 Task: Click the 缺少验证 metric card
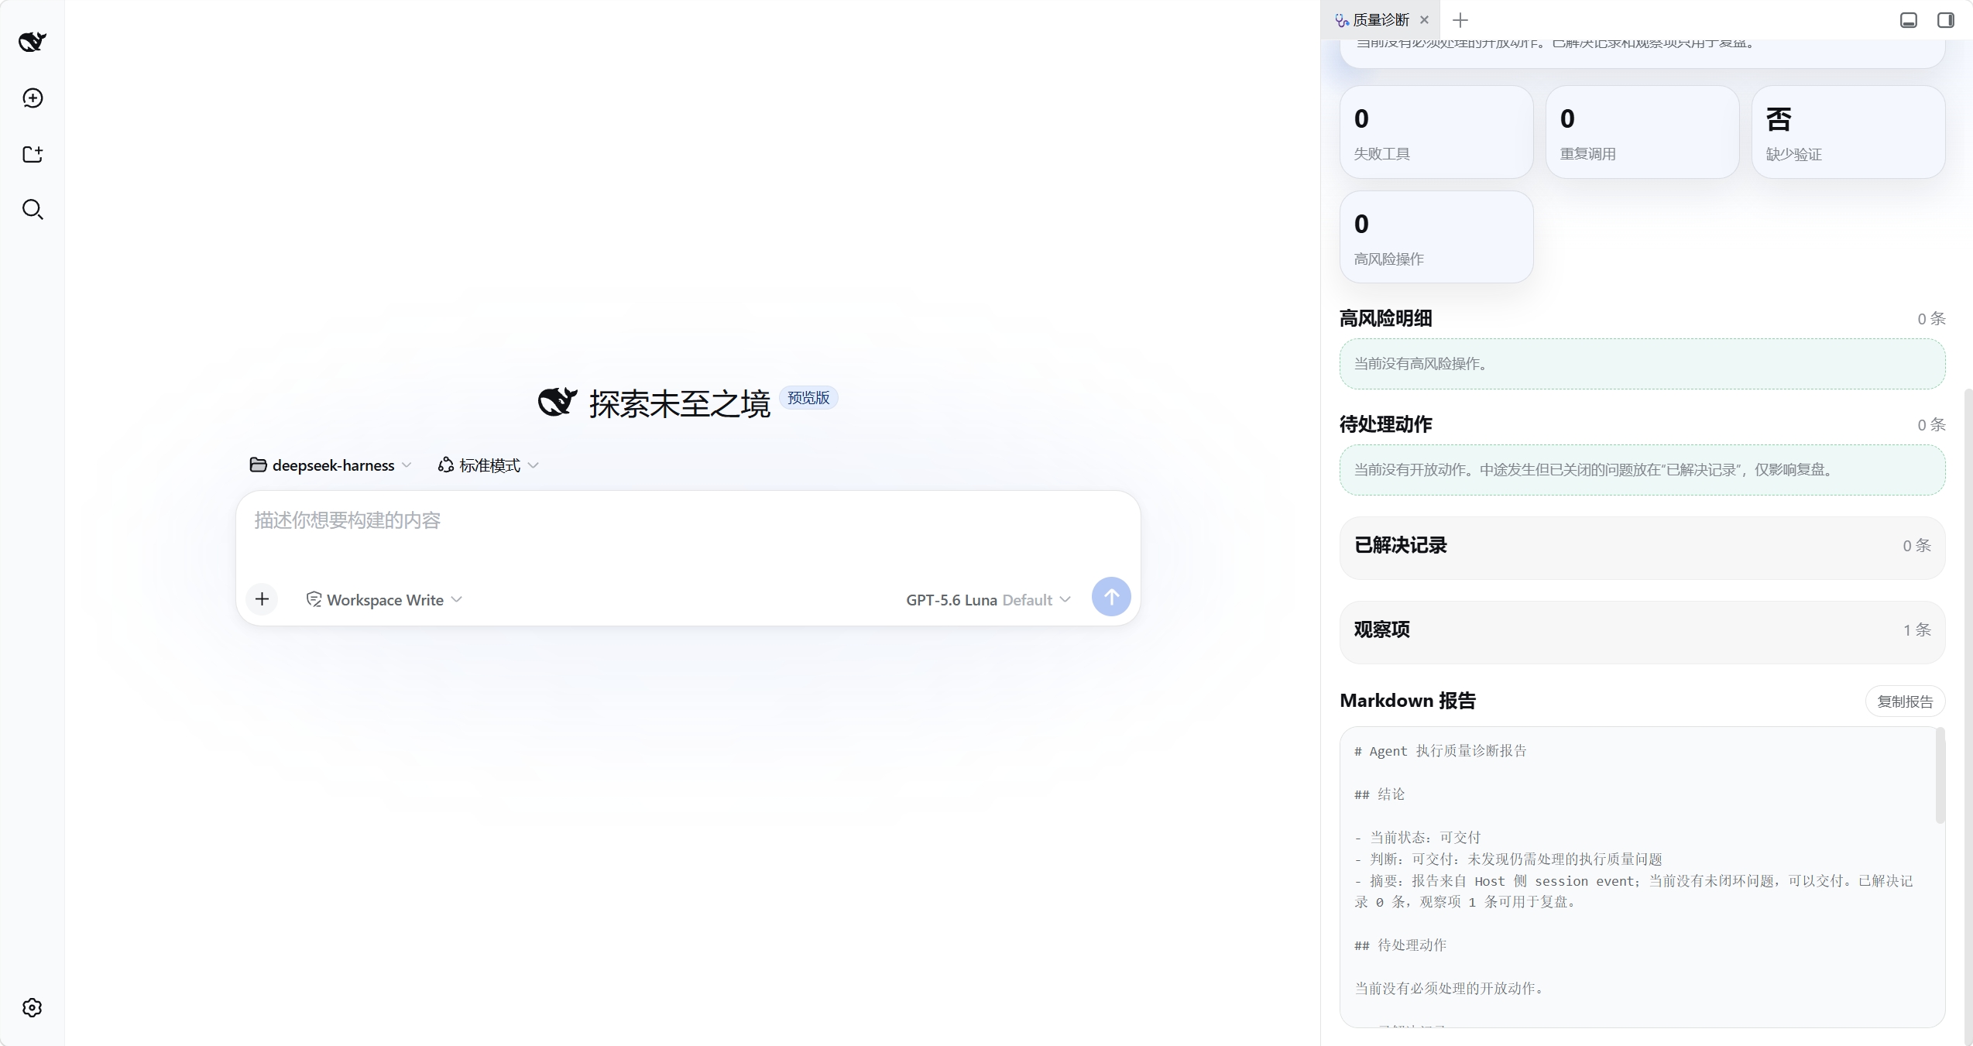click(1848, 132)
